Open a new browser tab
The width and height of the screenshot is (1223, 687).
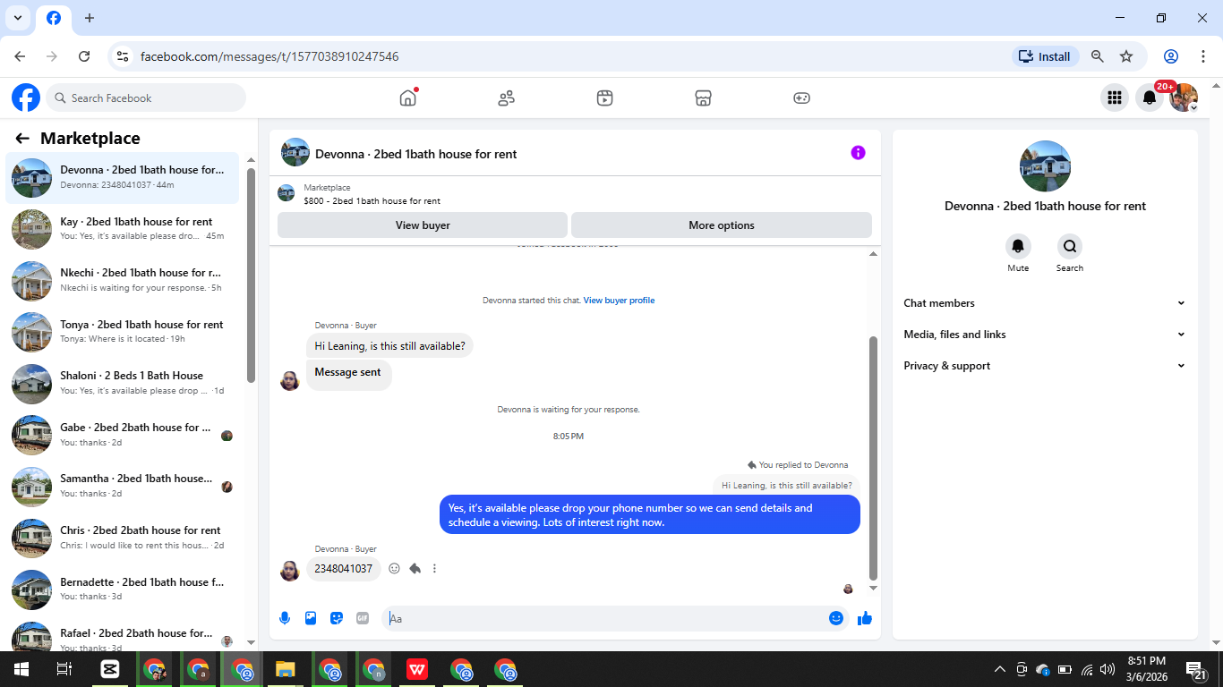click(x=89, y=18)
